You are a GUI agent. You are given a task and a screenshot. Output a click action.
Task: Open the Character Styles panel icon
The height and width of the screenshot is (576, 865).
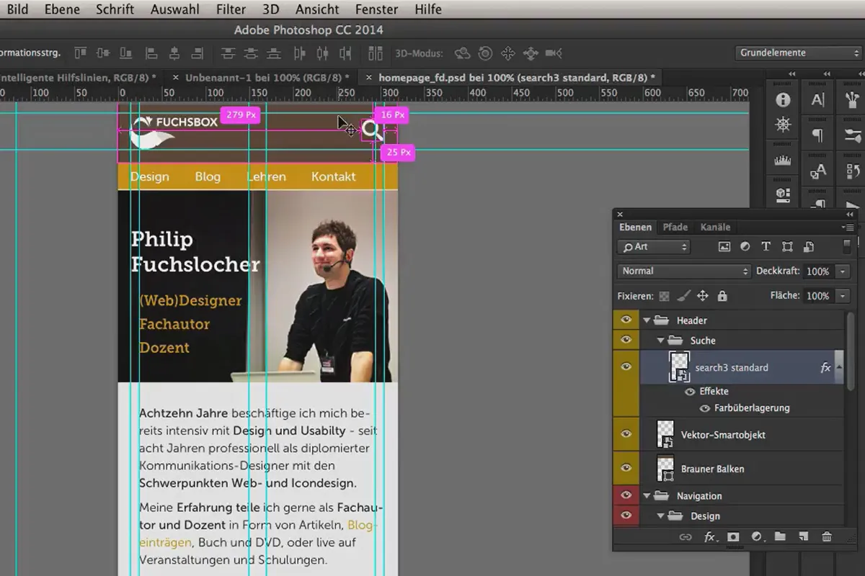818,171
